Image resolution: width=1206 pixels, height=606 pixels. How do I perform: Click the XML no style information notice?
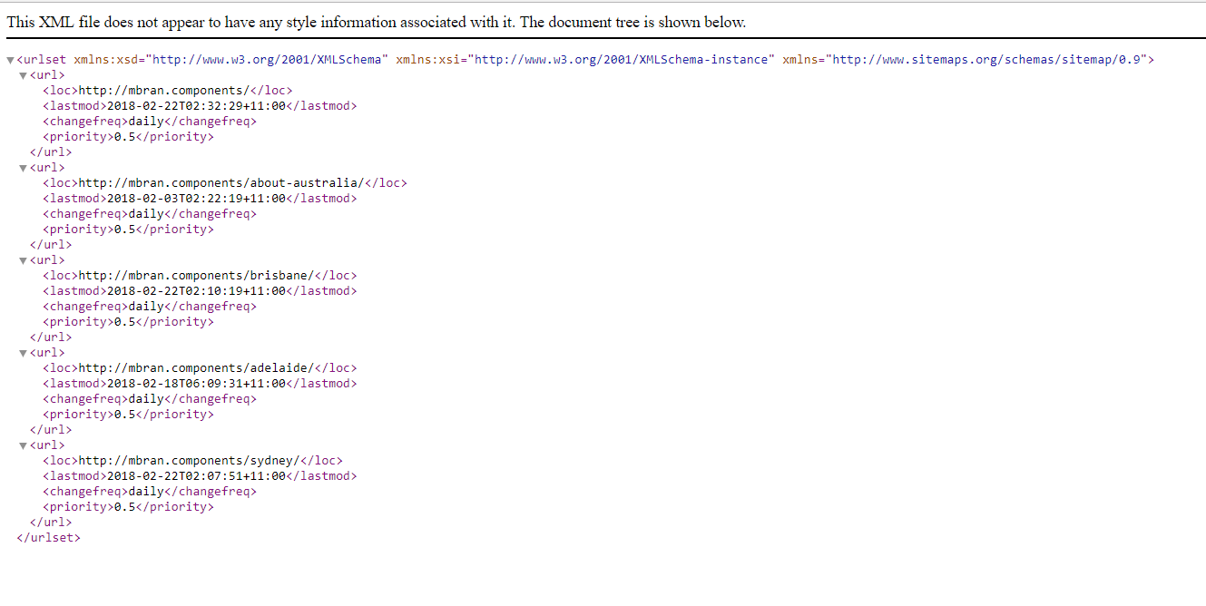(x=376, y=22)
